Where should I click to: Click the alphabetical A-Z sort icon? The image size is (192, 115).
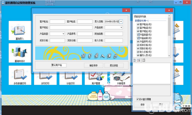[139, 60]
